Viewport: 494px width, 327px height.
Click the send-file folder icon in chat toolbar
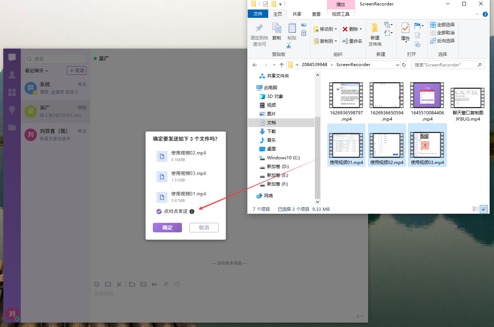(132, 284)
